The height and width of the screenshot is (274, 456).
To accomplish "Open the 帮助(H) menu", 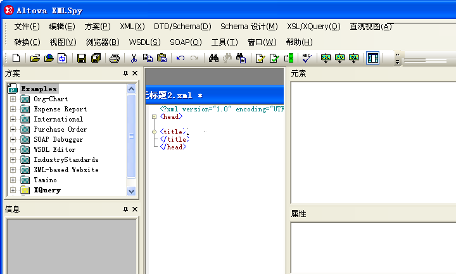I will click(x=299, y=42).
